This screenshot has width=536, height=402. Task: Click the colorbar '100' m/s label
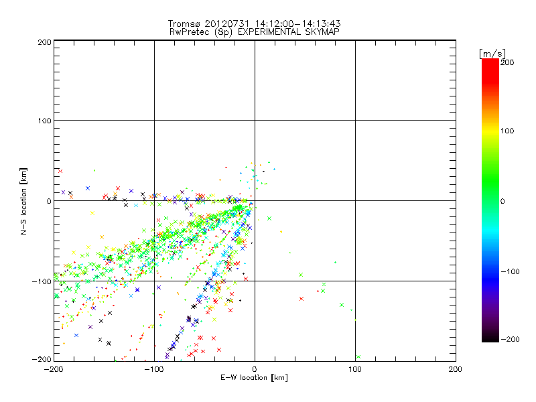(x=507, y=131)
